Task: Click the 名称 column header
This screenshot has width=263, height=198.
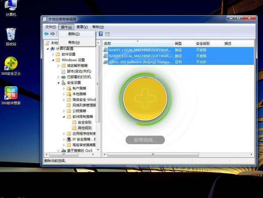Action: coord(108,44)
